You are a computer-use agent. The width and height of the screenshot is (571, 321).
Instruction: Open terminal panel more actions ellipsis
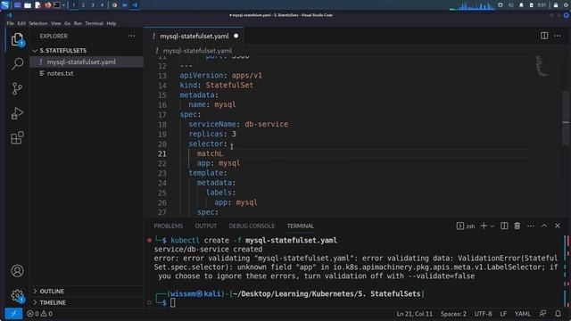[x=531, y=226]
